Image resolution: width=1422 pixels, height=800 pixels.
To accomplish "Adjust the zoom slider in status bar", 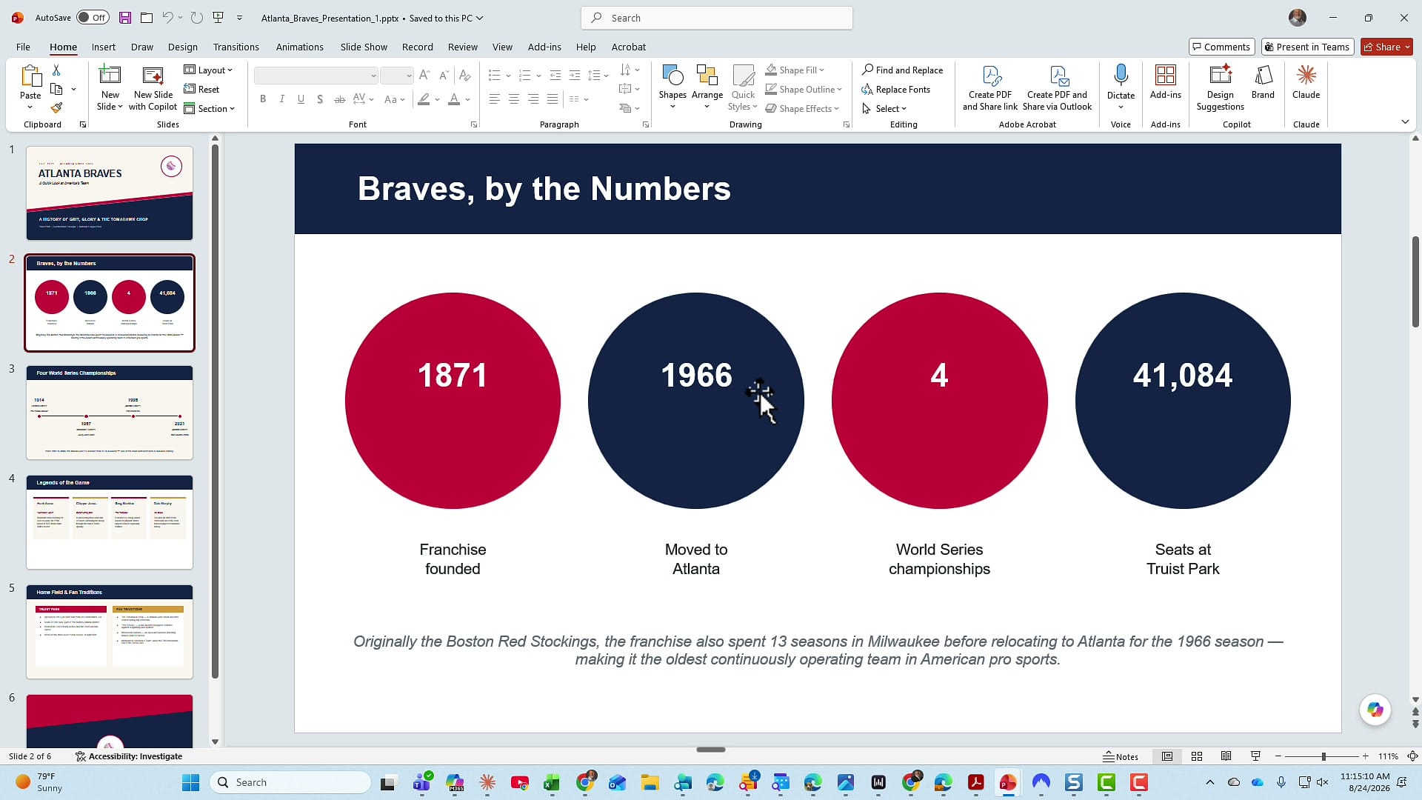I will [x=1323, y=756].
